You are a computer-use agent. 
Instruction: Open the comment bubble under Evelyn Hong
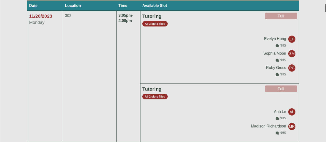[x=277, y=46]
